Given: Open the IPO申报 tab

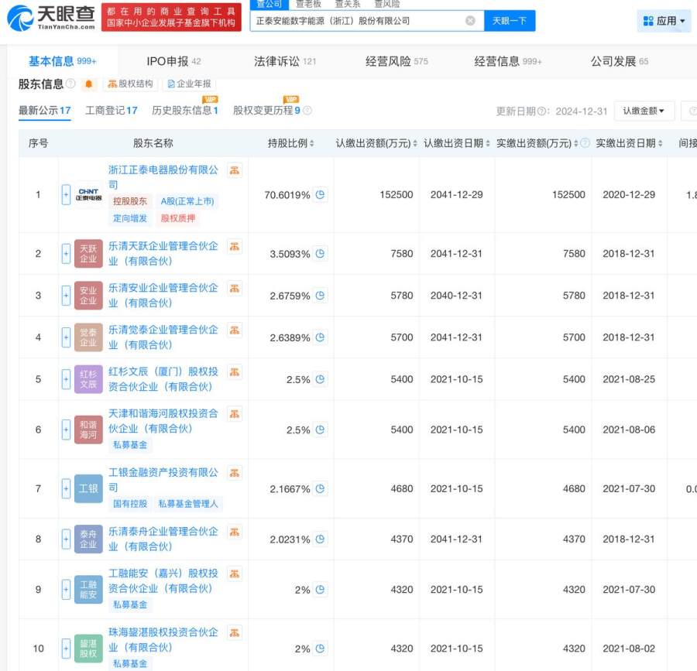Looking at the screenshot, I should [x=173, y=61].
